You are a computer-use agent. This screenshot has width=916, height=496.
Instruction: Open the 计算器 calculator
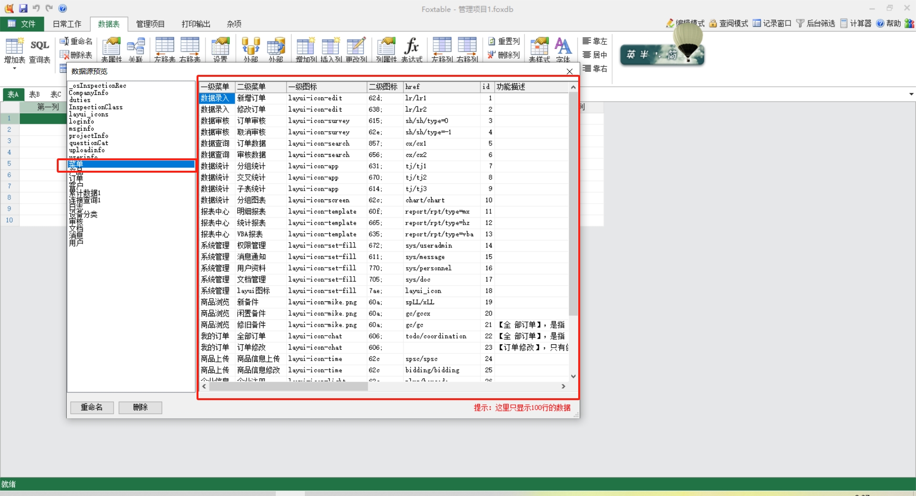(855, 23)
